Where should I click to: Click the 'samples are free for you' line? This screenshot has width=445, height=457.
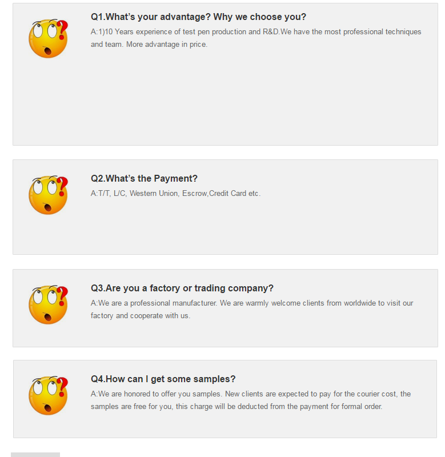coord(236,407)
